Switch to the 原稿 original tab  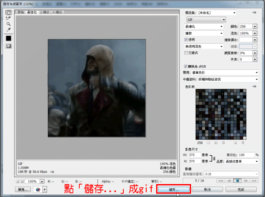pyautogui.click(x=20, y=12)
